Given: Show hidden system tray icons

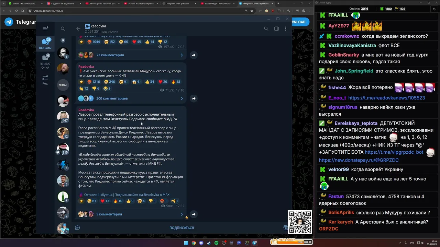Looking at the screenshot, I should (x=400, y=243).
